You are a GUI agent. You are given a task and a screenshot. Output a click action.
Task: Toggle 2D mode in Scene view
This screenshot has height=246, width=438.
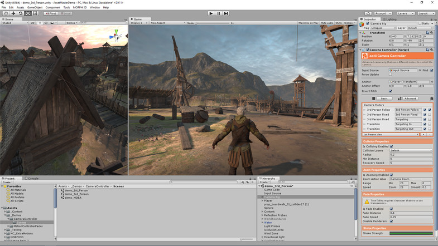(x=33, y=23)
